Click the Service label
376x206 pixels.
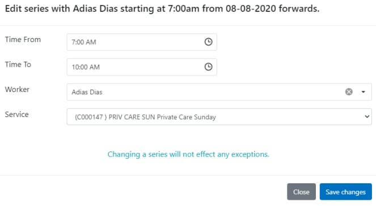click(x=17, y=114)
